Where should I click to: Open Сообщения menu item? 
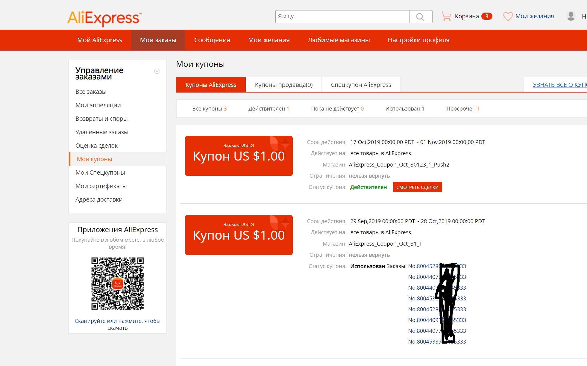[x=212, y=40]
